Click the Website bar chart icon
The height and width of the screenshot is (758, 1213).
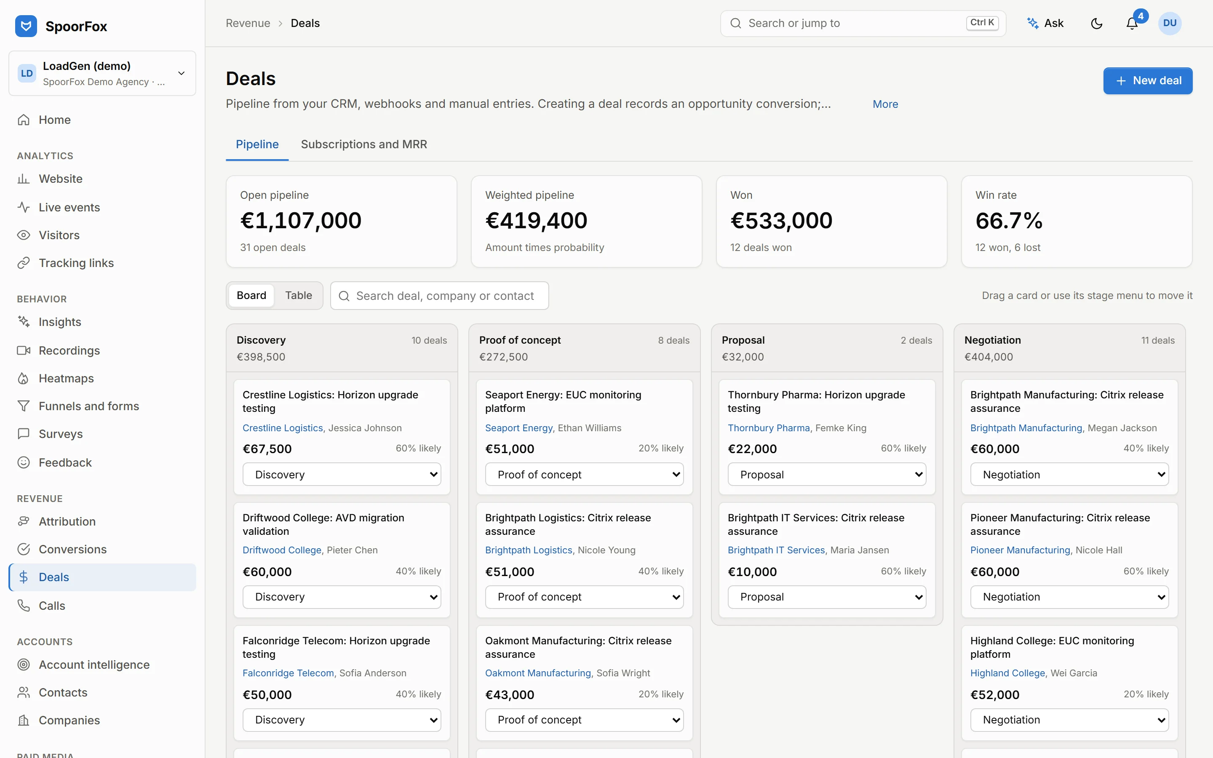click(24, 179)
